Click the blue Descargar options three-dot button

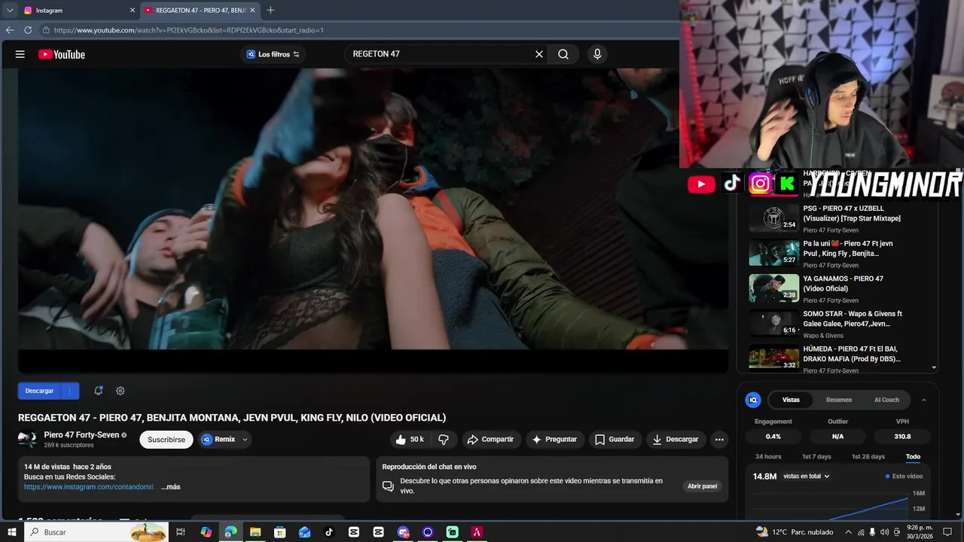coord(69,391)
